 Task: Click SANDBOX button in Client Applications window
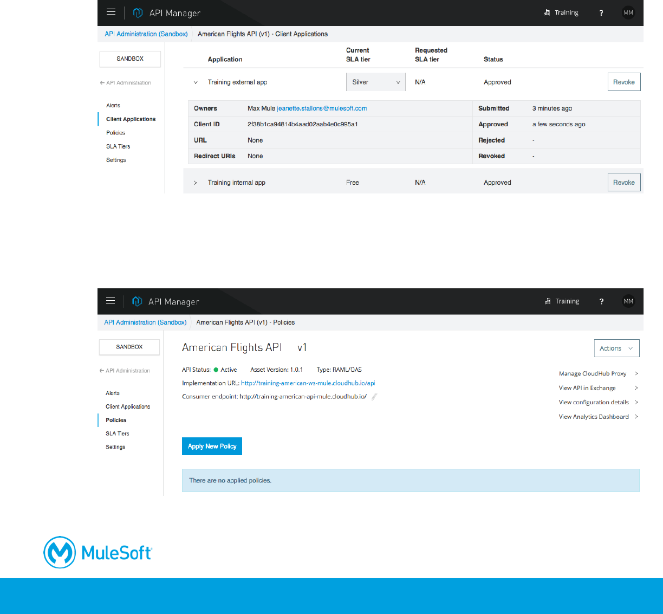click(x=130, y=59)
